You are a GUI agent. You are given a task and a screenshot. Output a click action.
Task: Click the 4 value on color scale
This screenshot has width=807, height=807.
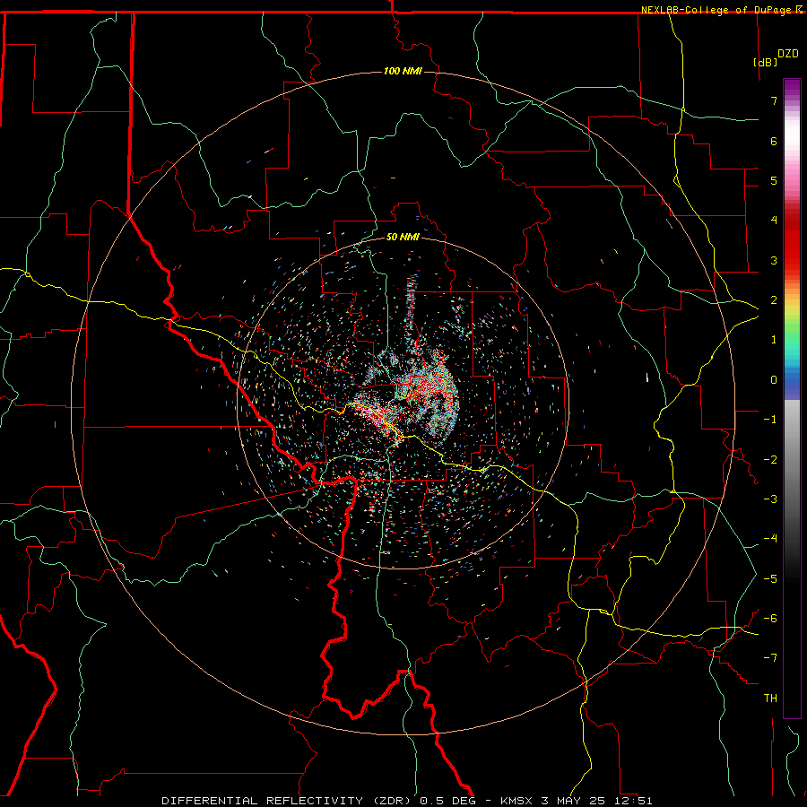[x=774, y=221]
